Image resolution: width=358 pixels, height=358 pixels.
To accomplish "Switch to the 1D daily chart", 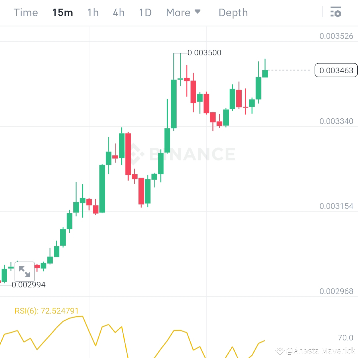I will point(145,12).
